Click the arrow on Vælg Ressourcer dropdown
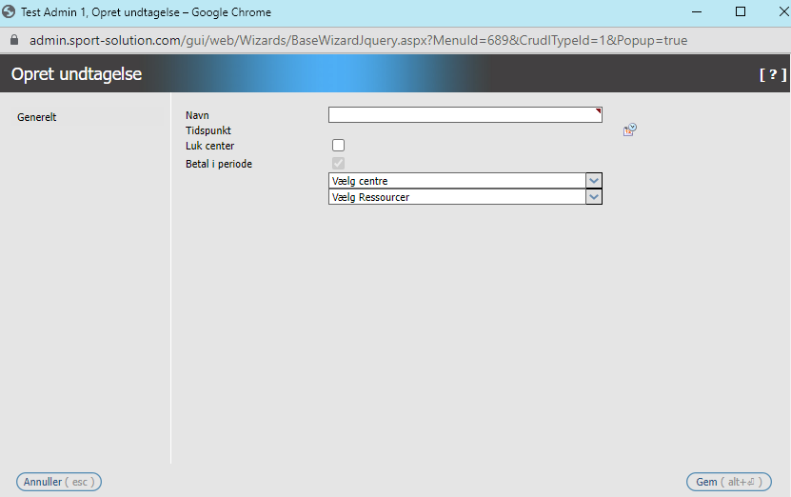Image resolution: width=791 pixels, height=497 pixels. [594, 197]
